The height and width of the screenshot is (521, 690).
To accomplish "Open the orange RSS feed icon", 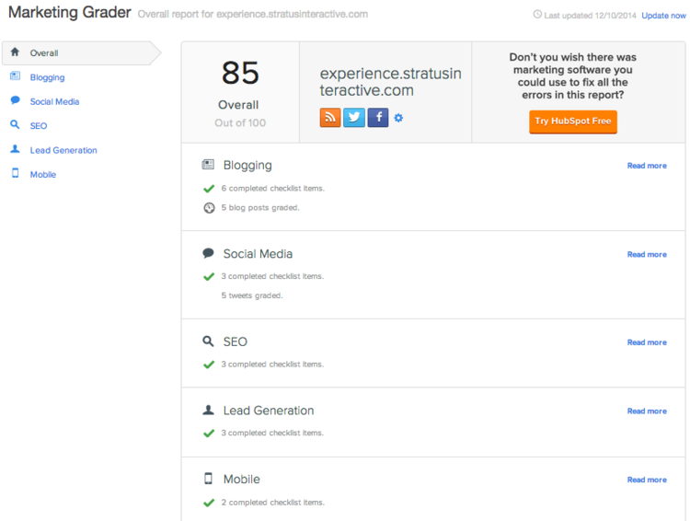I will 330,118.
